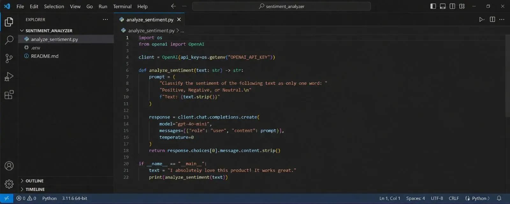Click "OPENAI_API_KEY" string on line 4
Image resolution: width=510 pixels, height=204 pixels.
(x=249, y=57)
